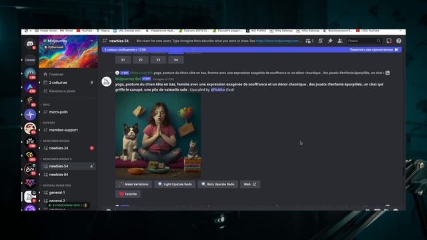
Task: Click the В голосовом чате indicator
Action: click(x=67, y=205)
